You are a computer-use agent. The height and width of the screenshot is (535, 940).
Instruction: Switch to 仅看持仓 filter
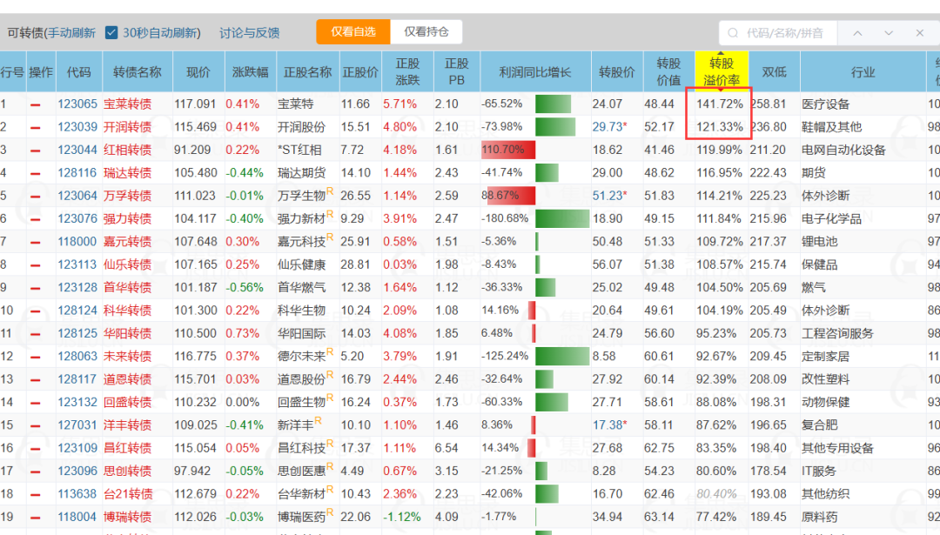426,32
